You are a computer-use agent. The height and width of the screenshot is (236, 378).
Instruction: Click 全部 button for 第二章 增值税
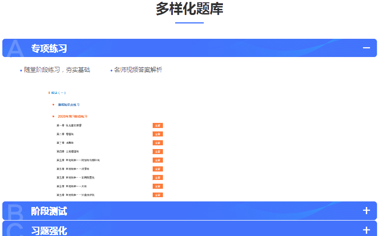157,134
